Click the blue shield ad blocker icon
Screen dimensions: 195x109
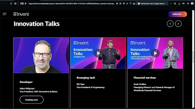tap(124, 4)
